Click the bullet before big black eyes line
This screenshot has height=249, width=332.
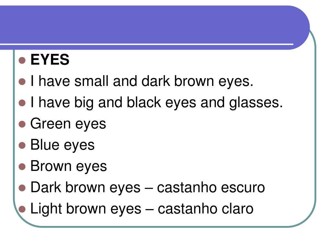coord(22,103)
